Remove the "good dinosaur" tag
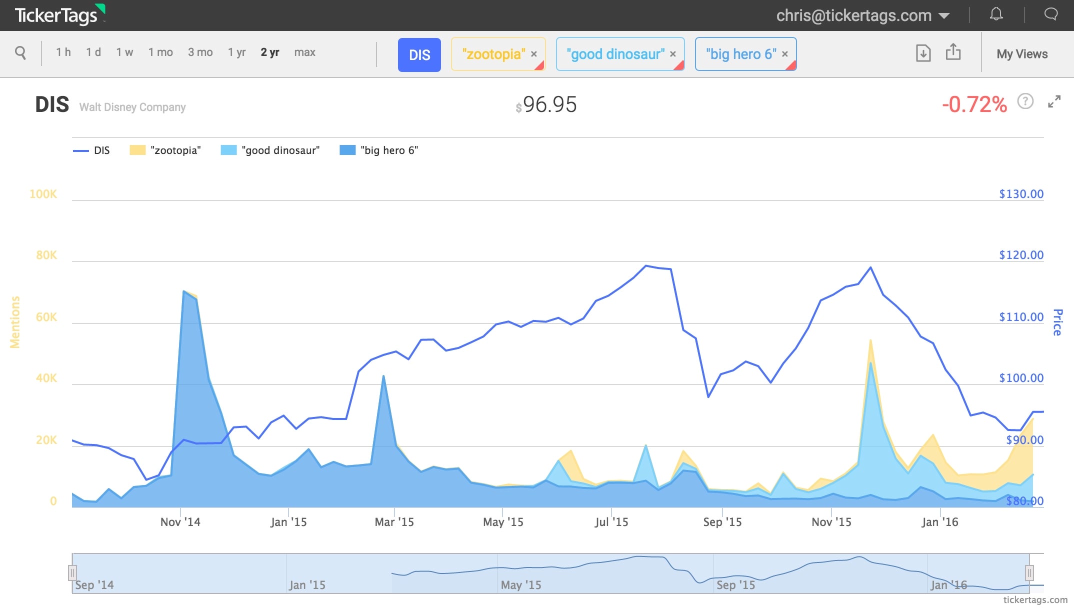 click(x=673, y=54)
